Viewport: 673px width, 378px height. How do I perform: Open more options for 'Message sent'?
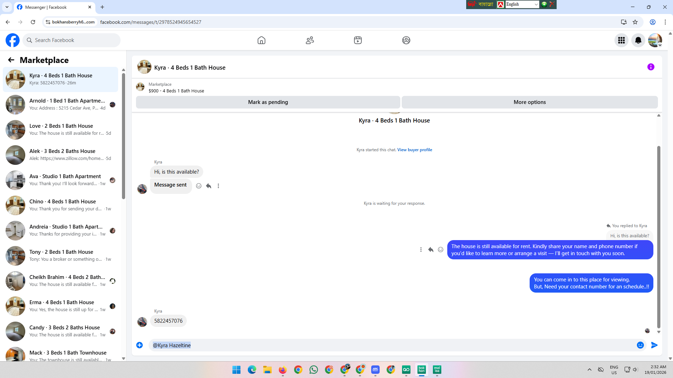click(x=218, y=186)
